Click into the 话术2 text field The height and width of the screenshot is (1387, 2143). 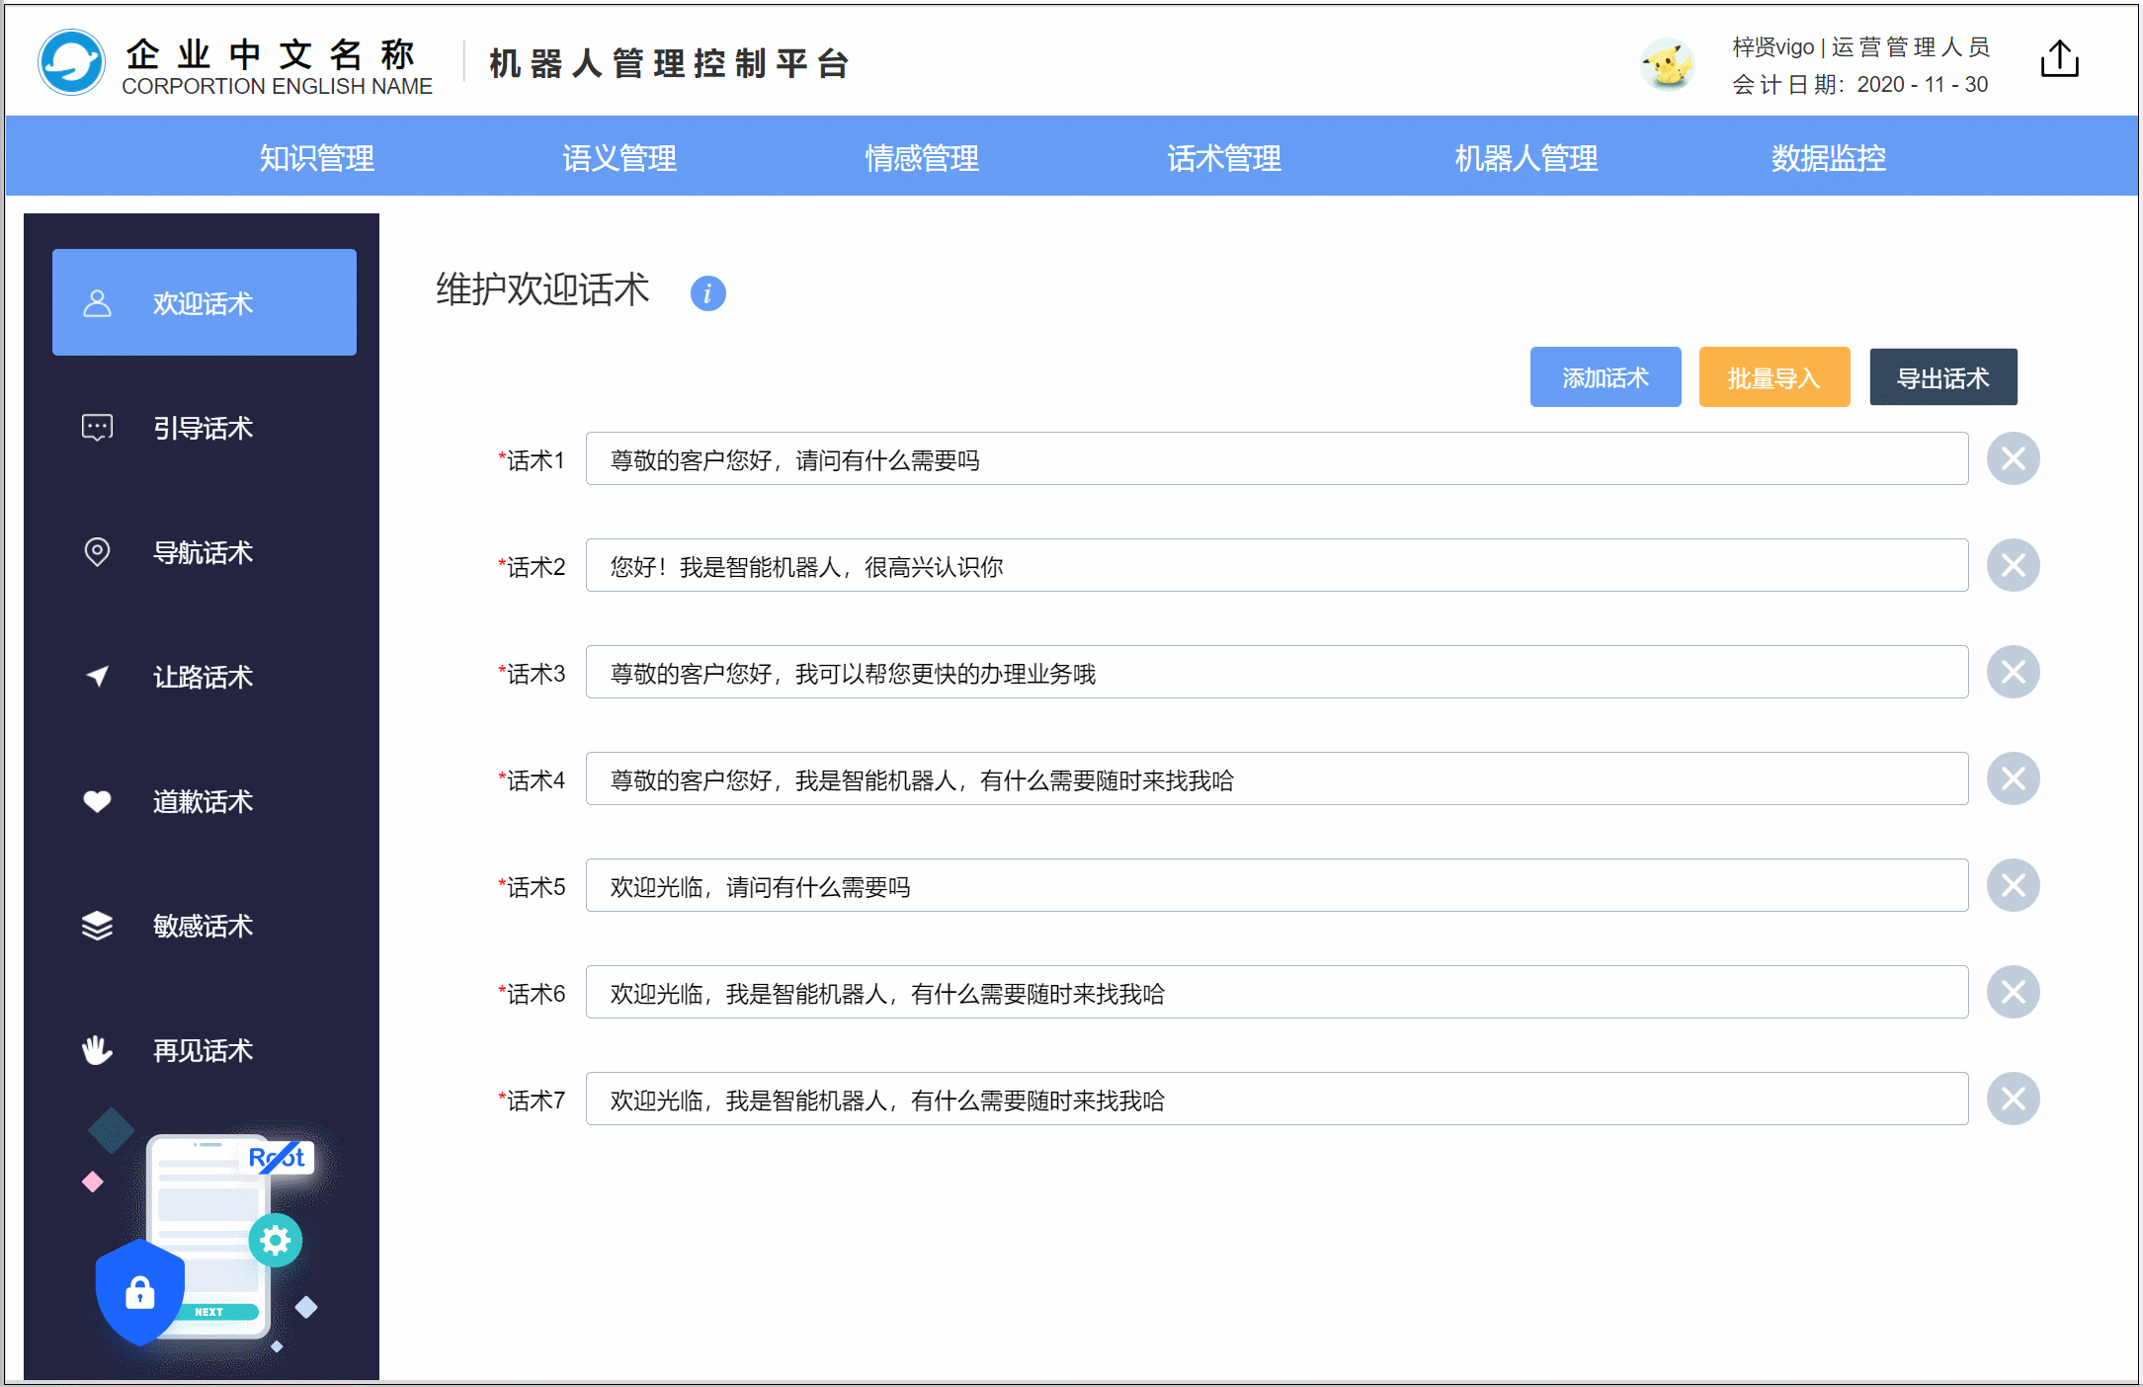pos(1276,566)
